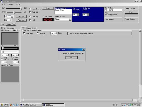Viewport: 142px width, 107px height.
Task: Click the Evaluation Count spinner arrows
Action: 88,14
